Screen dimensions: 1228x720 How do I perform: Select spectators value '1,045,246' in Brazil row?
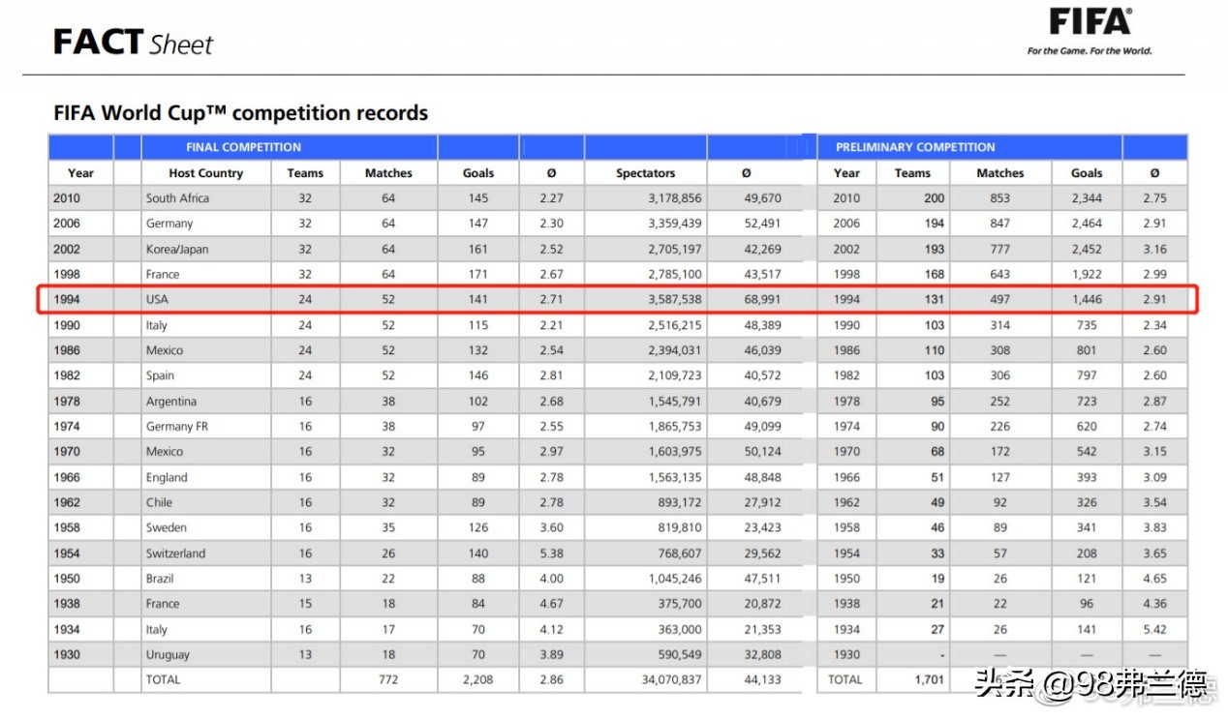(x=675, y=579)
